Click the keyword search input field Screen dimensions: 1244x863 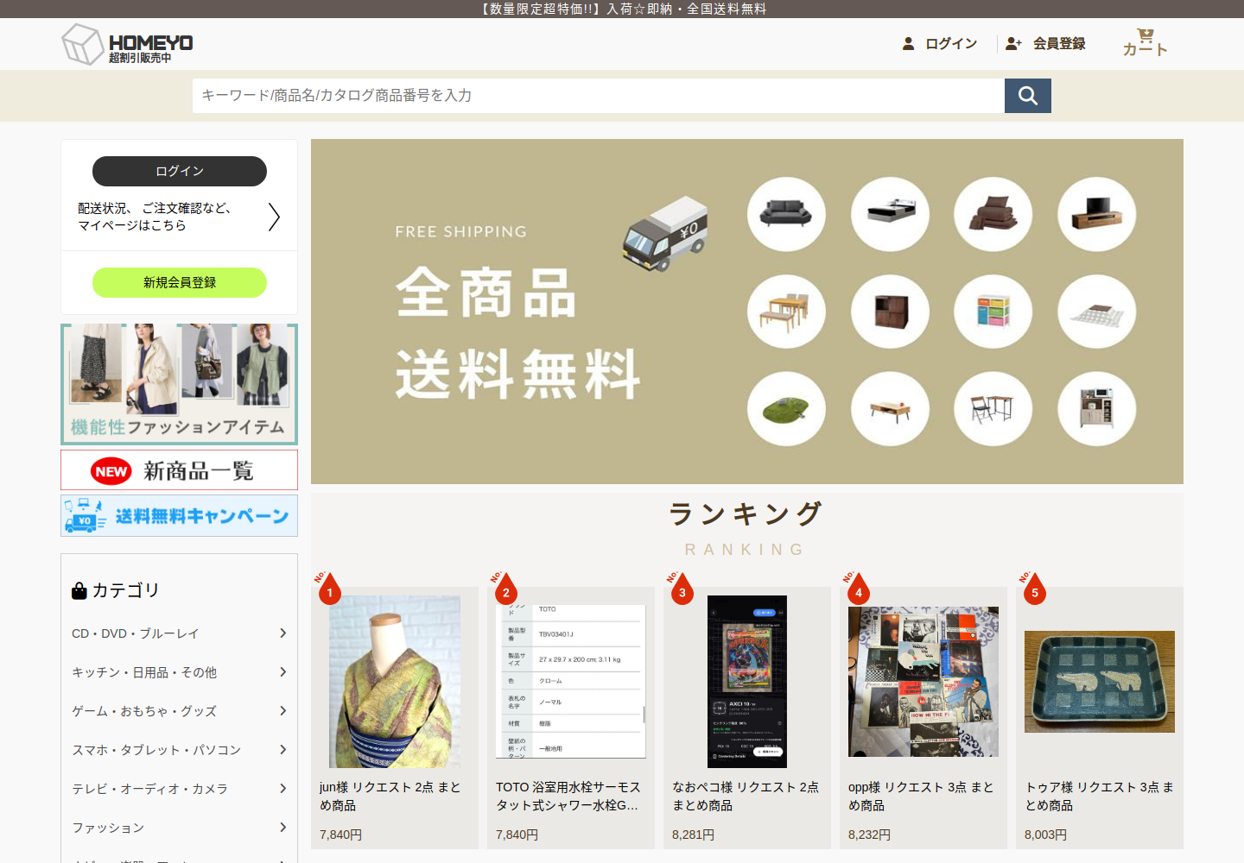[599, 96]
